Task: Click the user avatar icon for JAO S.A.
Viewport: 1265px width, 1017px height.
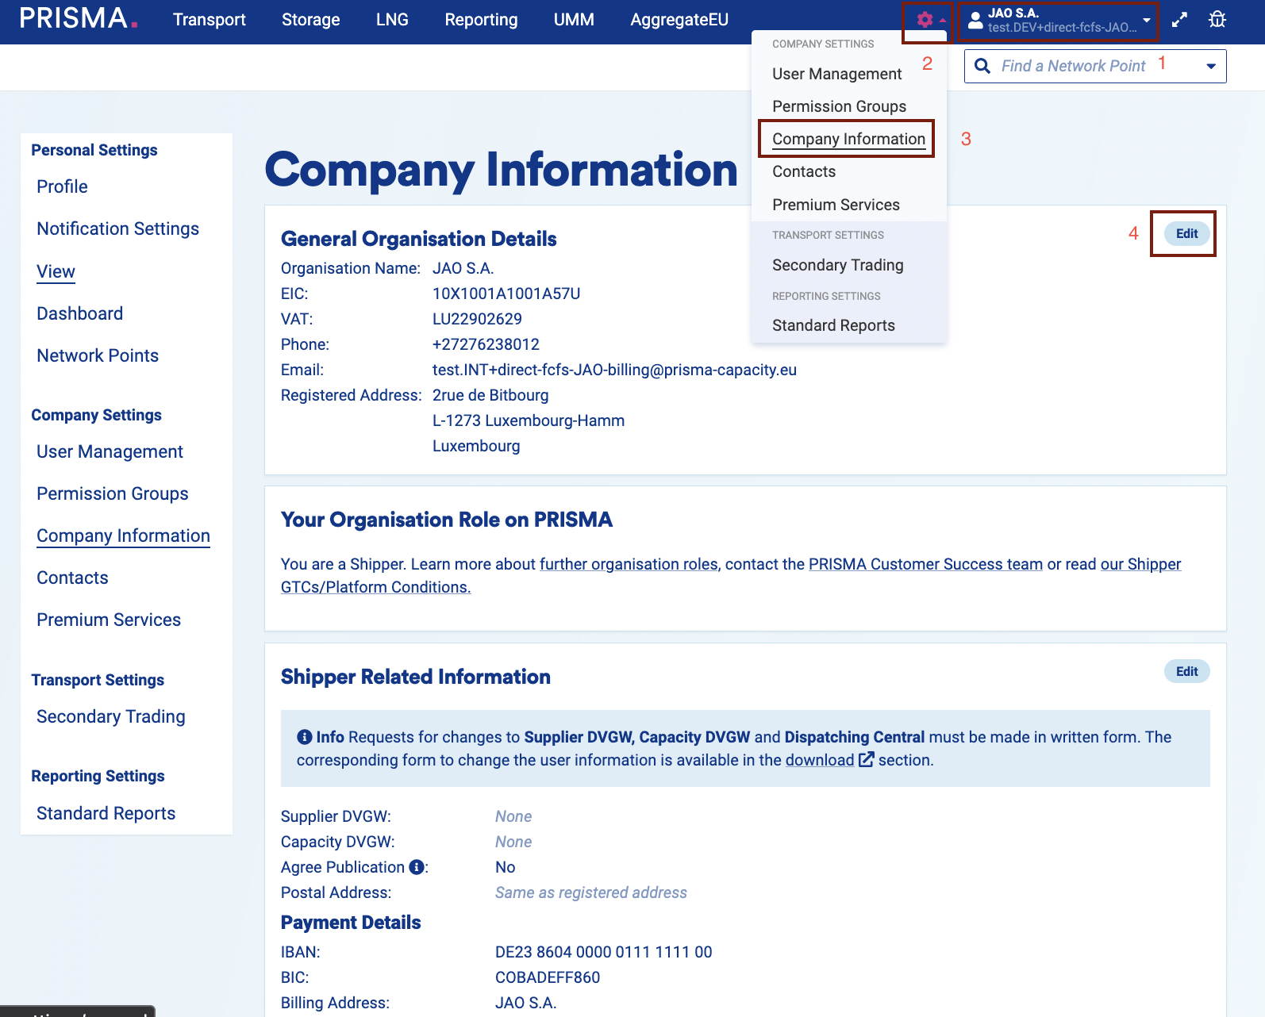Action: pos(975,20)
